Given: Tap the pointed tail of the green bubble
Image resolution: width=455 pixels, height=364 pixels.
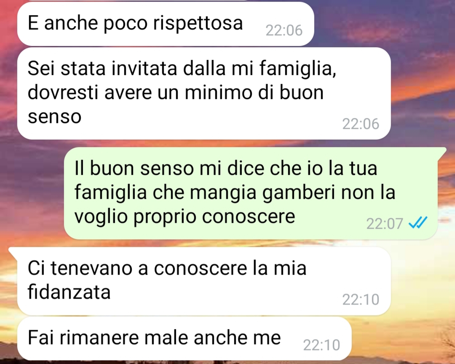Looking at the screenshot, I should click(442, 151).
